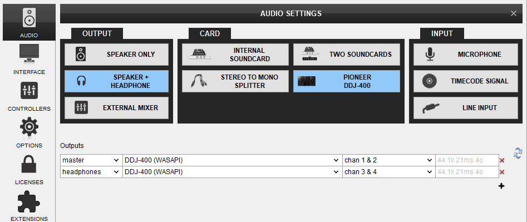Open the Options gear icon
Viewport: 527px width, 222px height.
(29, 127)
